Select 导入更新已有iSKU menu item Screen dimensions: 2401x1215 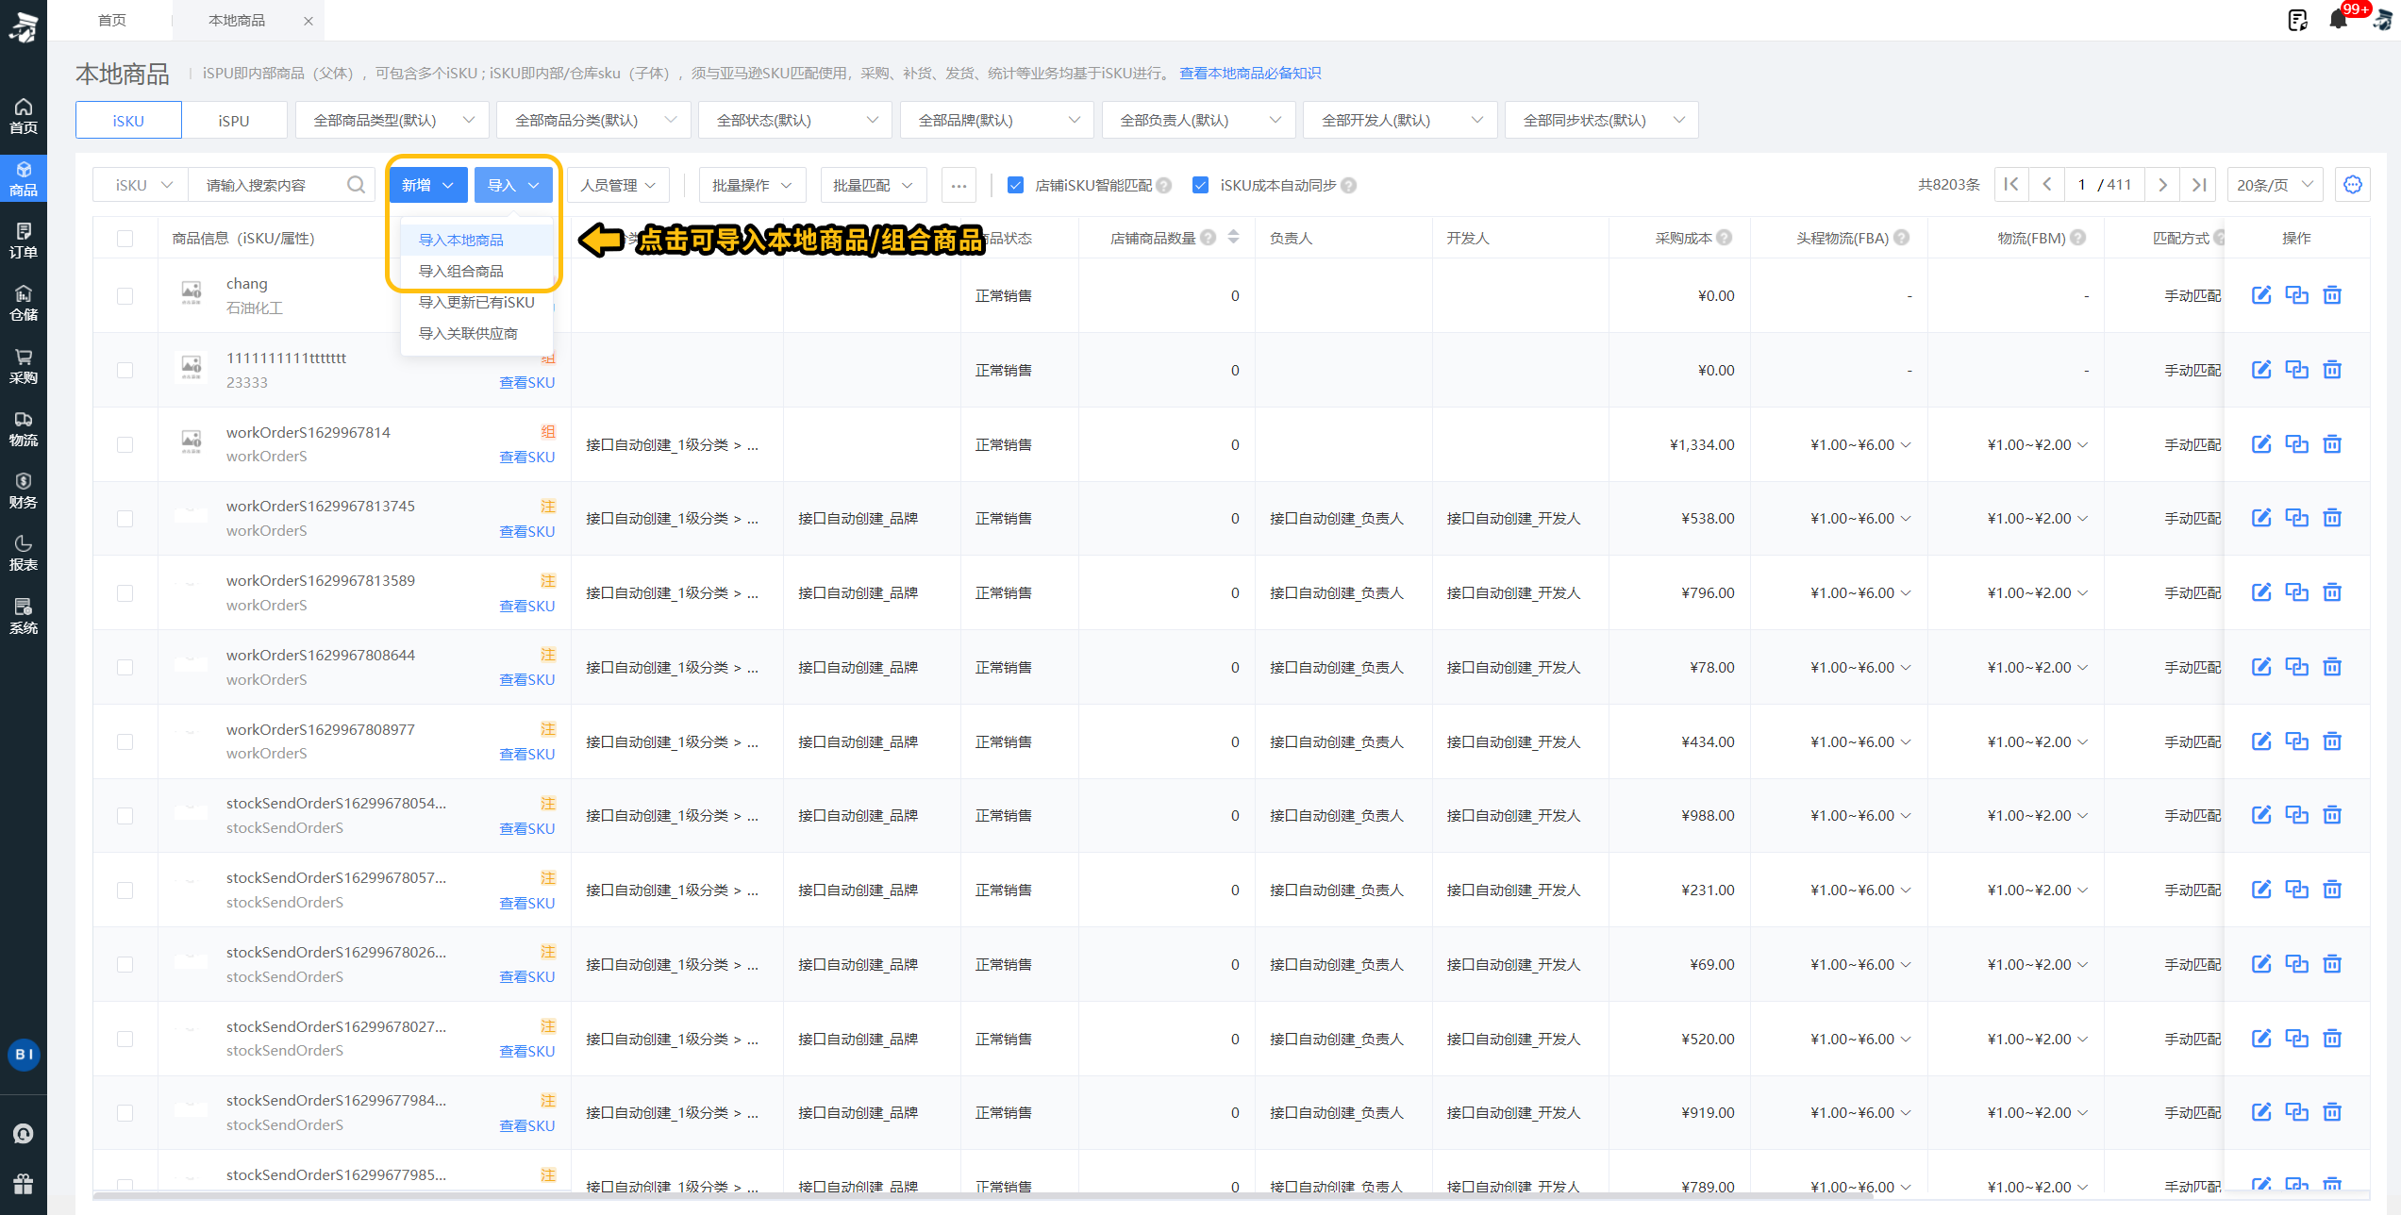point(476,302)
